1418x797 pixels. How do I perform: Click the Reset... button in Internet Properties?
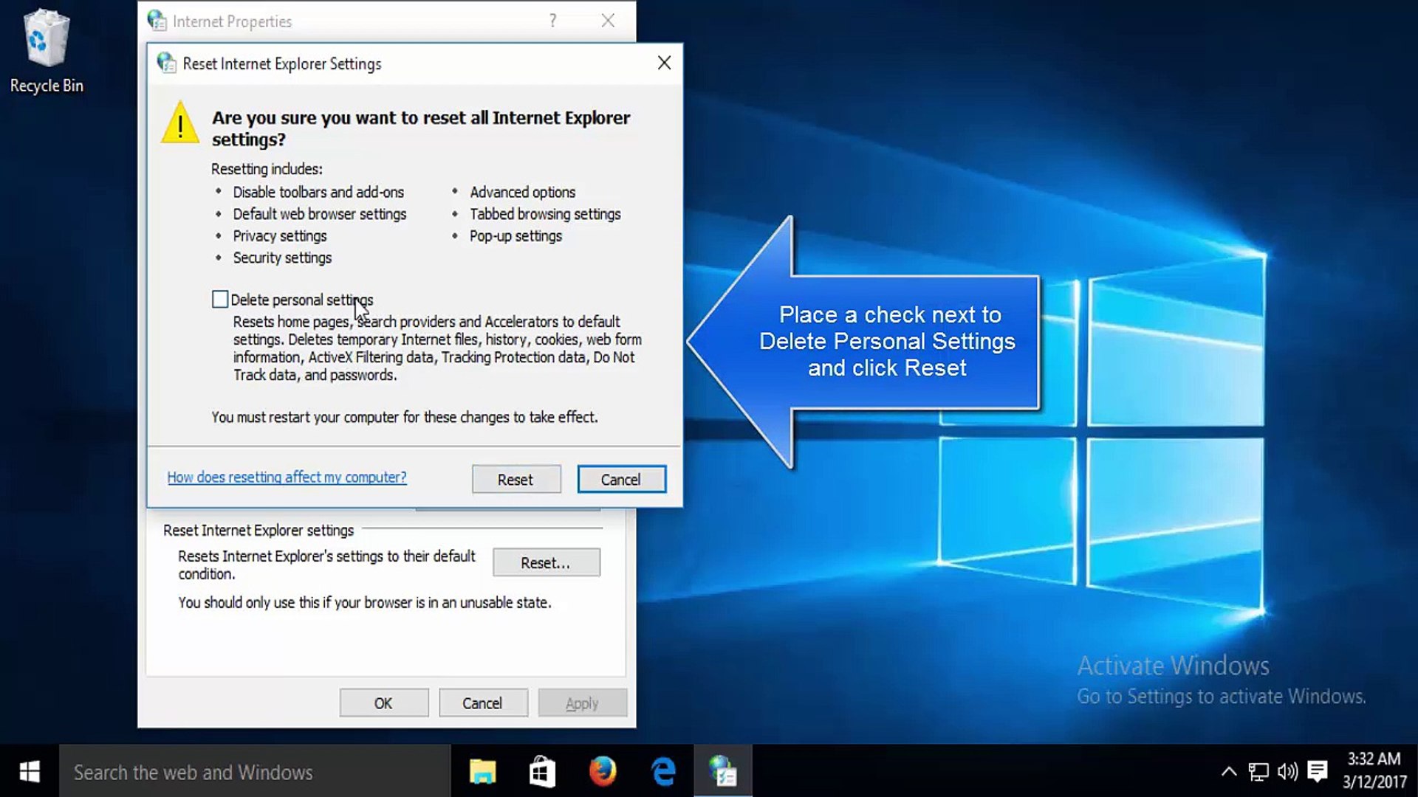tap(546, 563)
